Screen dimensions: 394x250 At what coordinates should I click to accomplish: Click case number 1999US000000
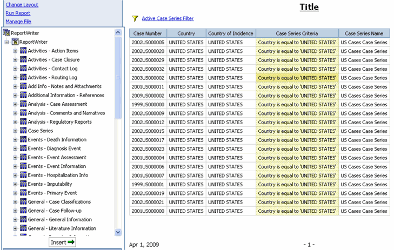(x=148, y=105)
